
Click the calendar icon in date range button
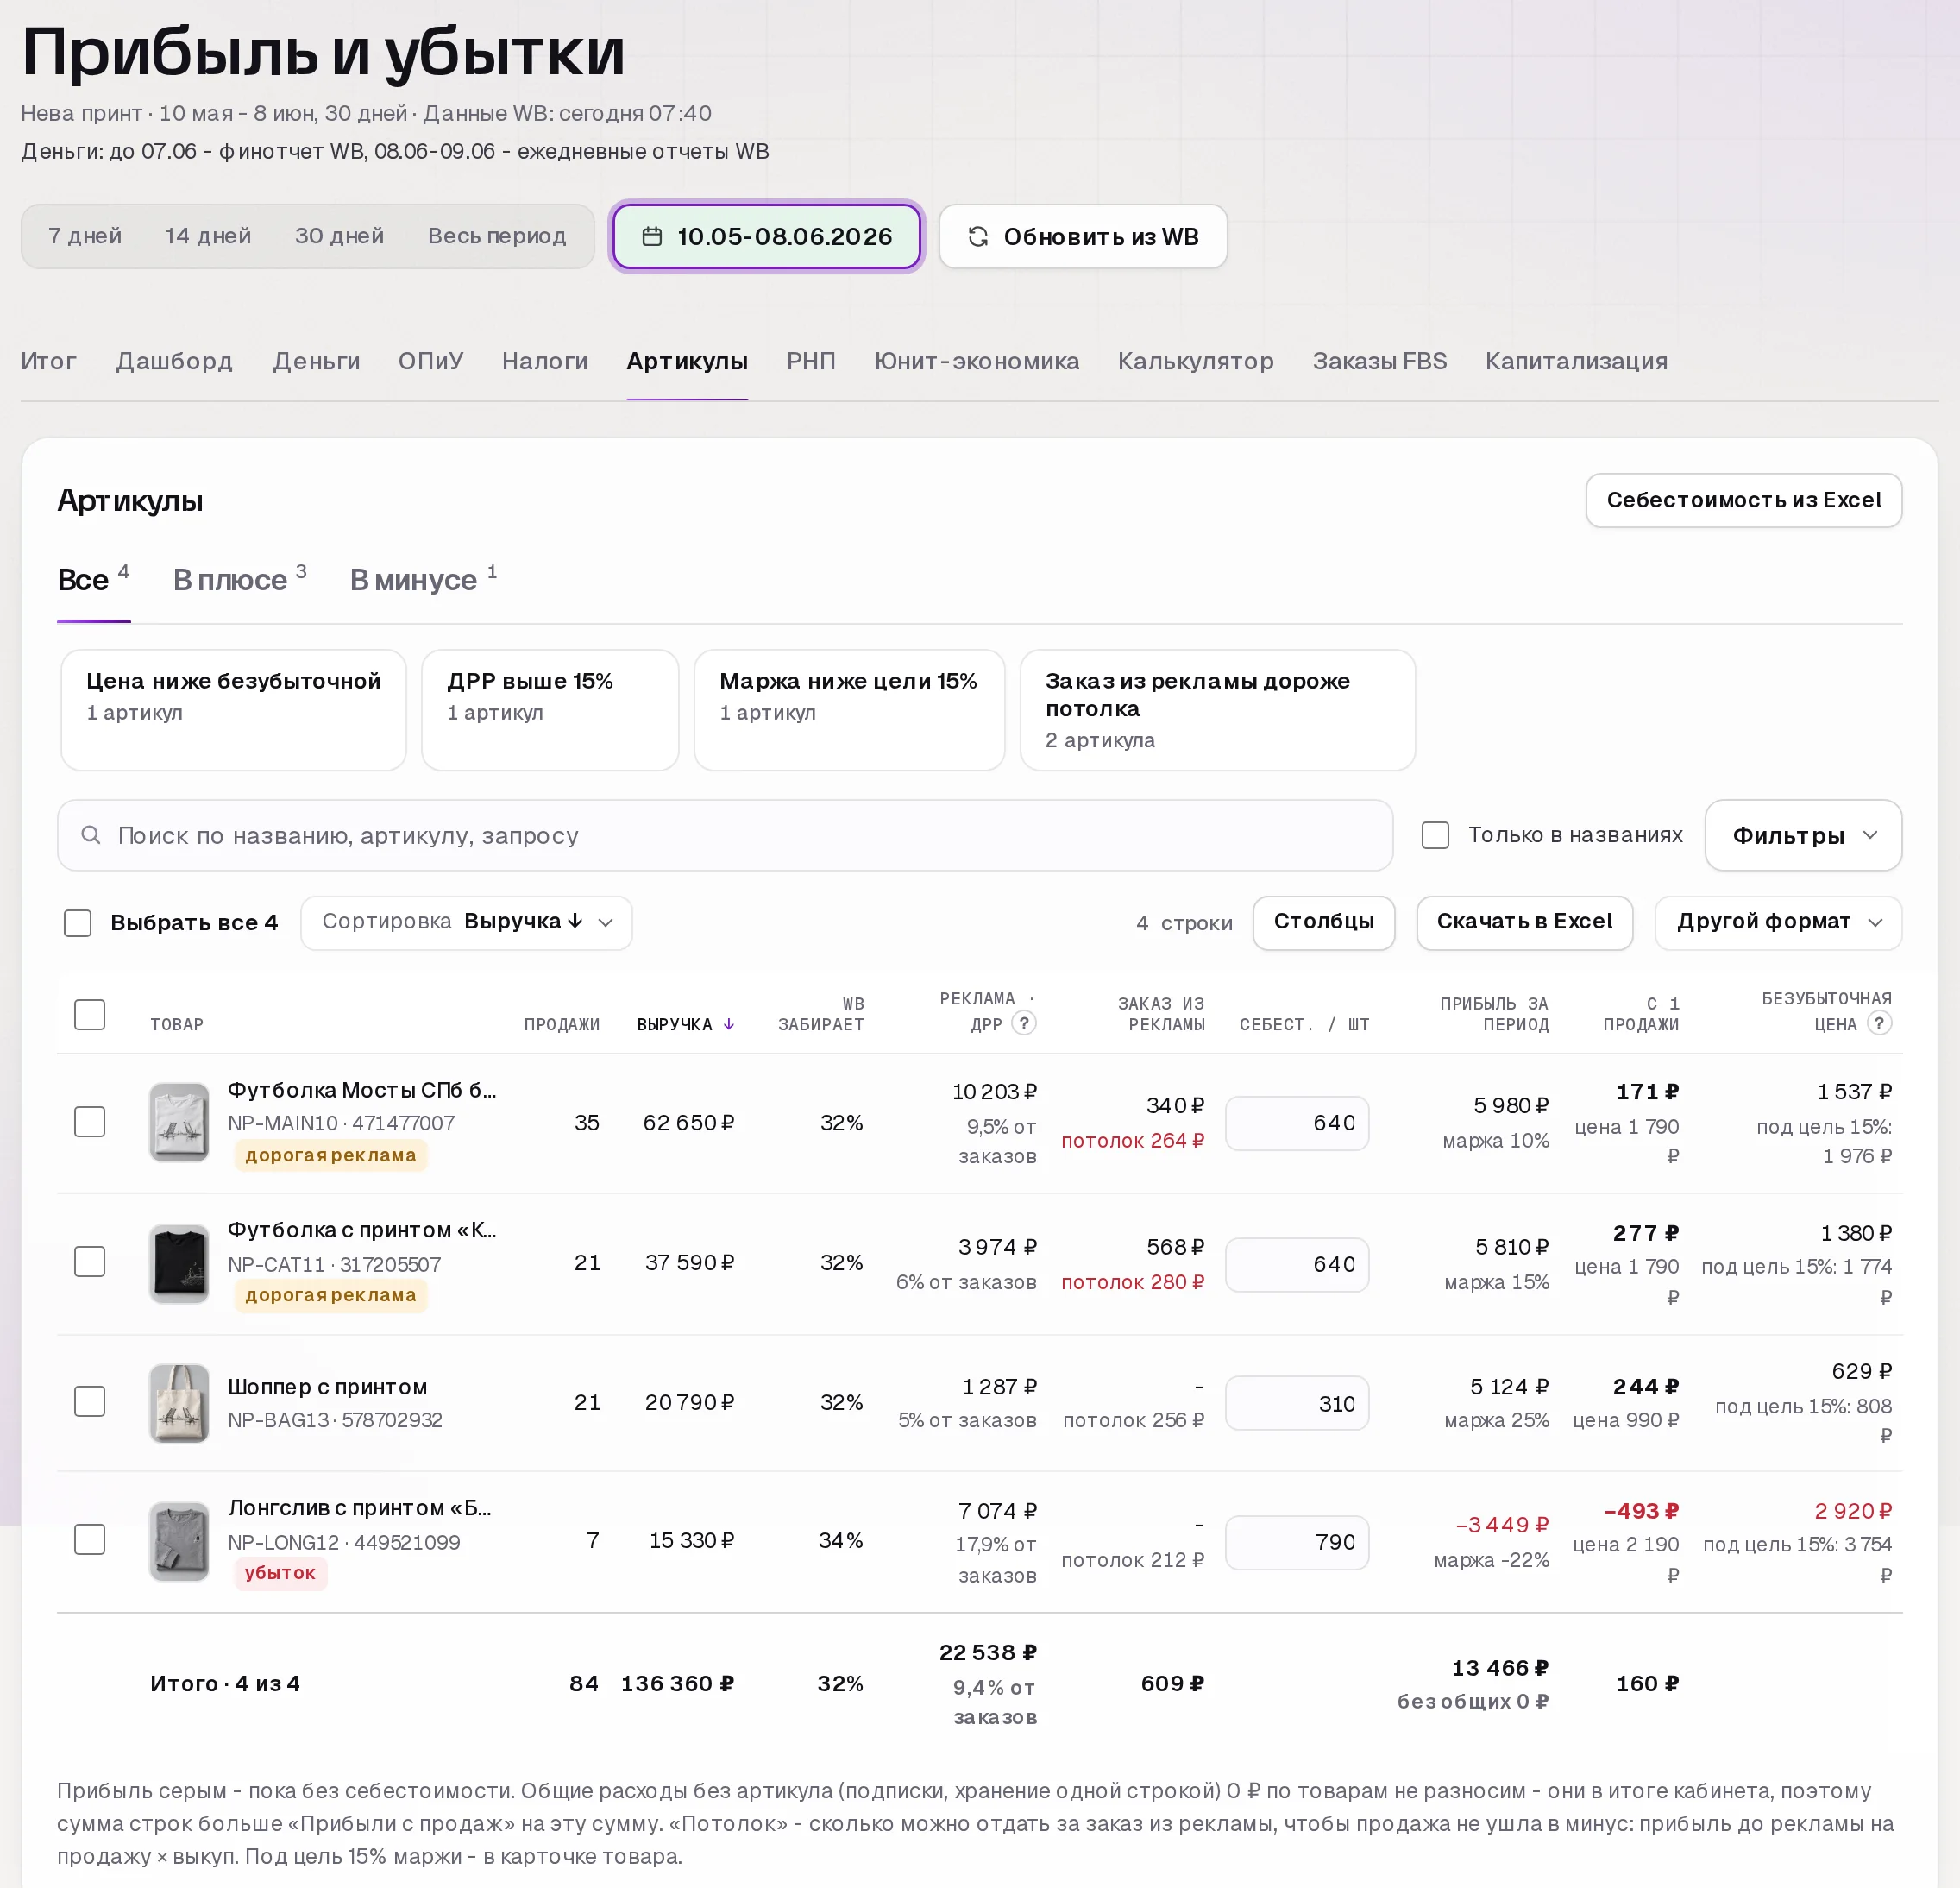coord(652,237)
